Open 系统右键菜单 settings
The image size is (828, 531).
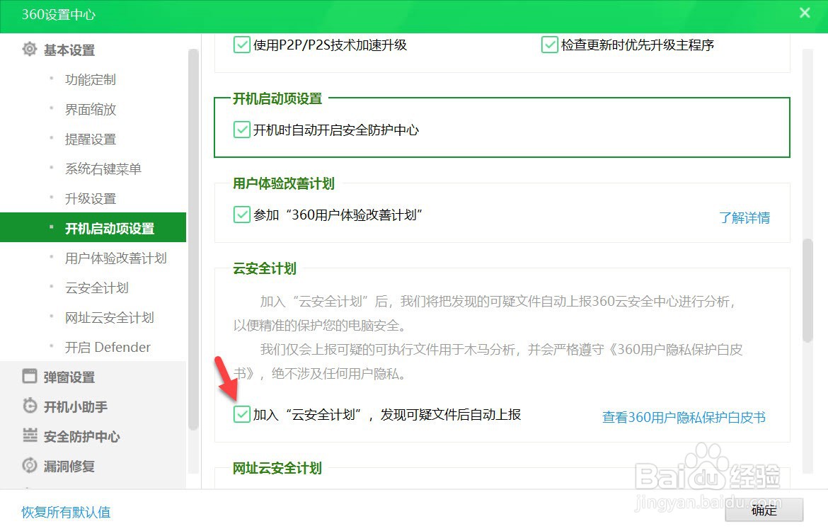click(x=103, y=169)
